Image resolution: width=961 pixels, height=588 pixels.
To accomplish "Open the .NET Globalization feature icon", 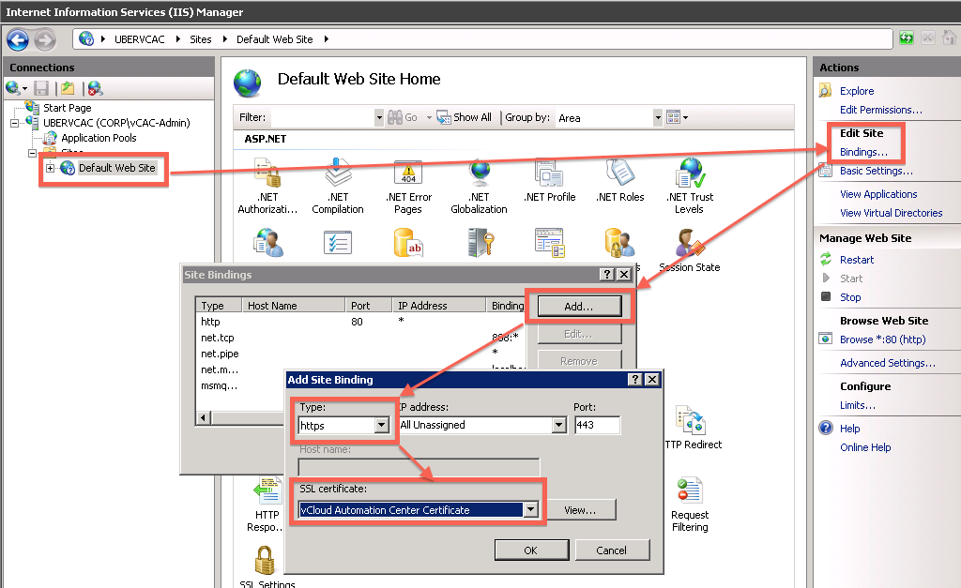I will tap(480, 173).
